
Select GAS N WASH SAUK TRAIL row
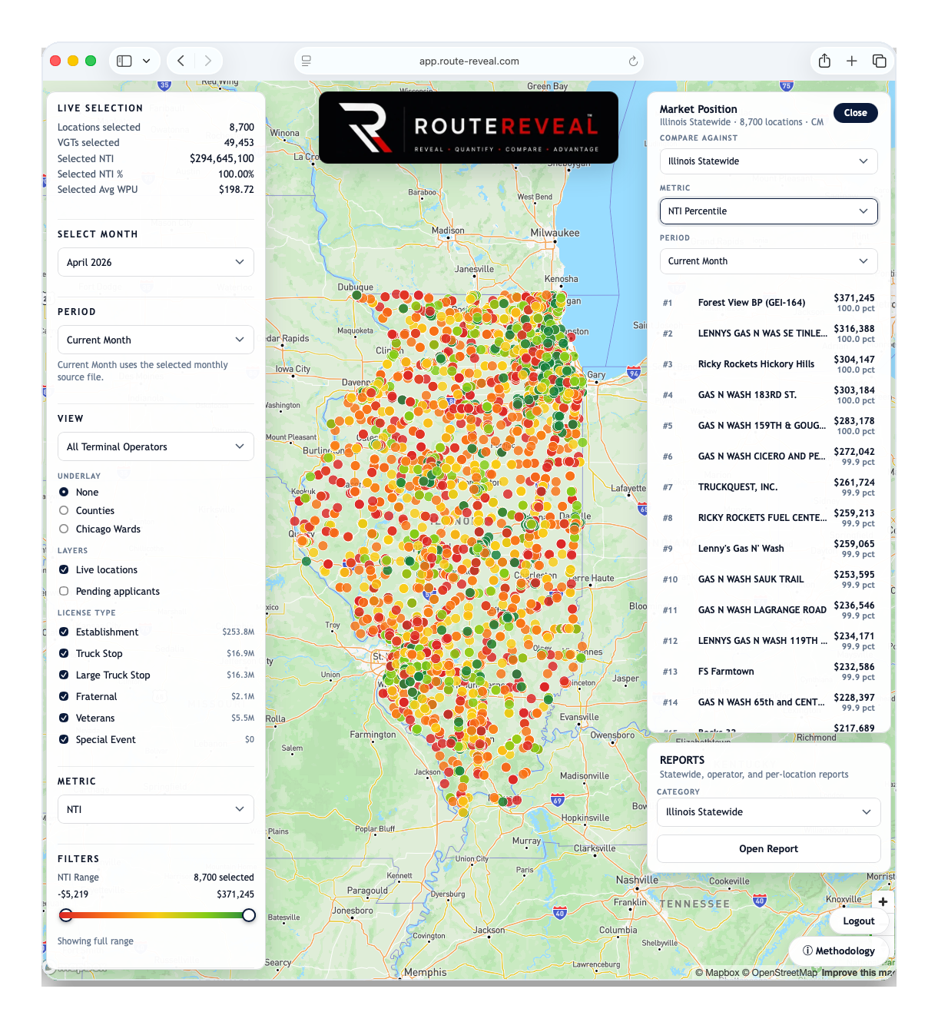768,579
